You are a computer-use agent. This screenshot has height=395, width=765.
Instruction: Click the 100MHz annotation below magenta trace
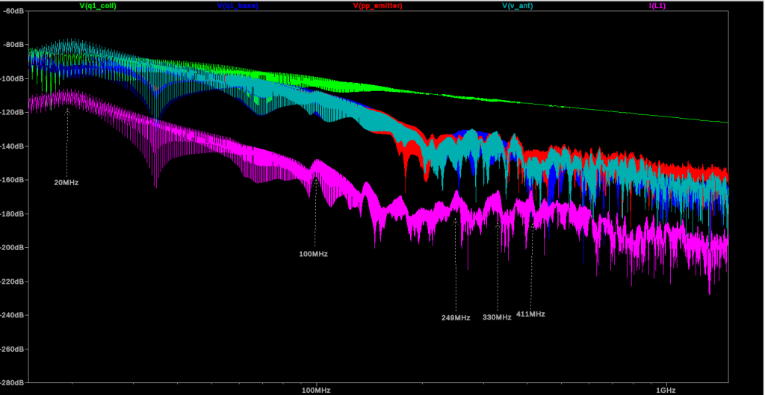(313, 254)
